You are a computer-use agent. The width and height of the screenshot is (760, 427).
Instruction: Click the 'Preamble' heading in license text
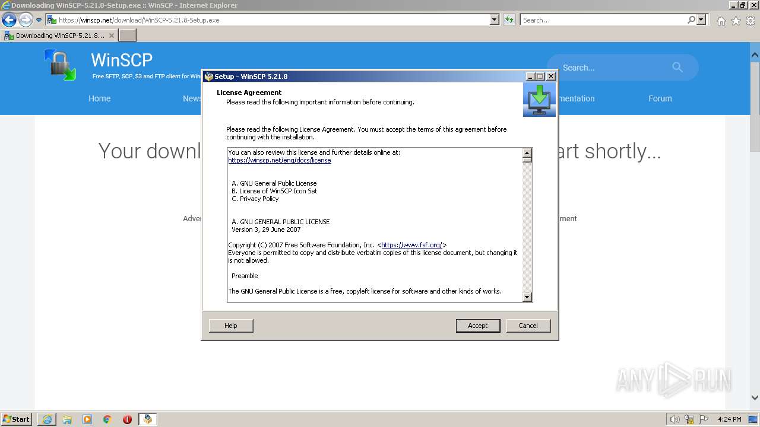245,276
